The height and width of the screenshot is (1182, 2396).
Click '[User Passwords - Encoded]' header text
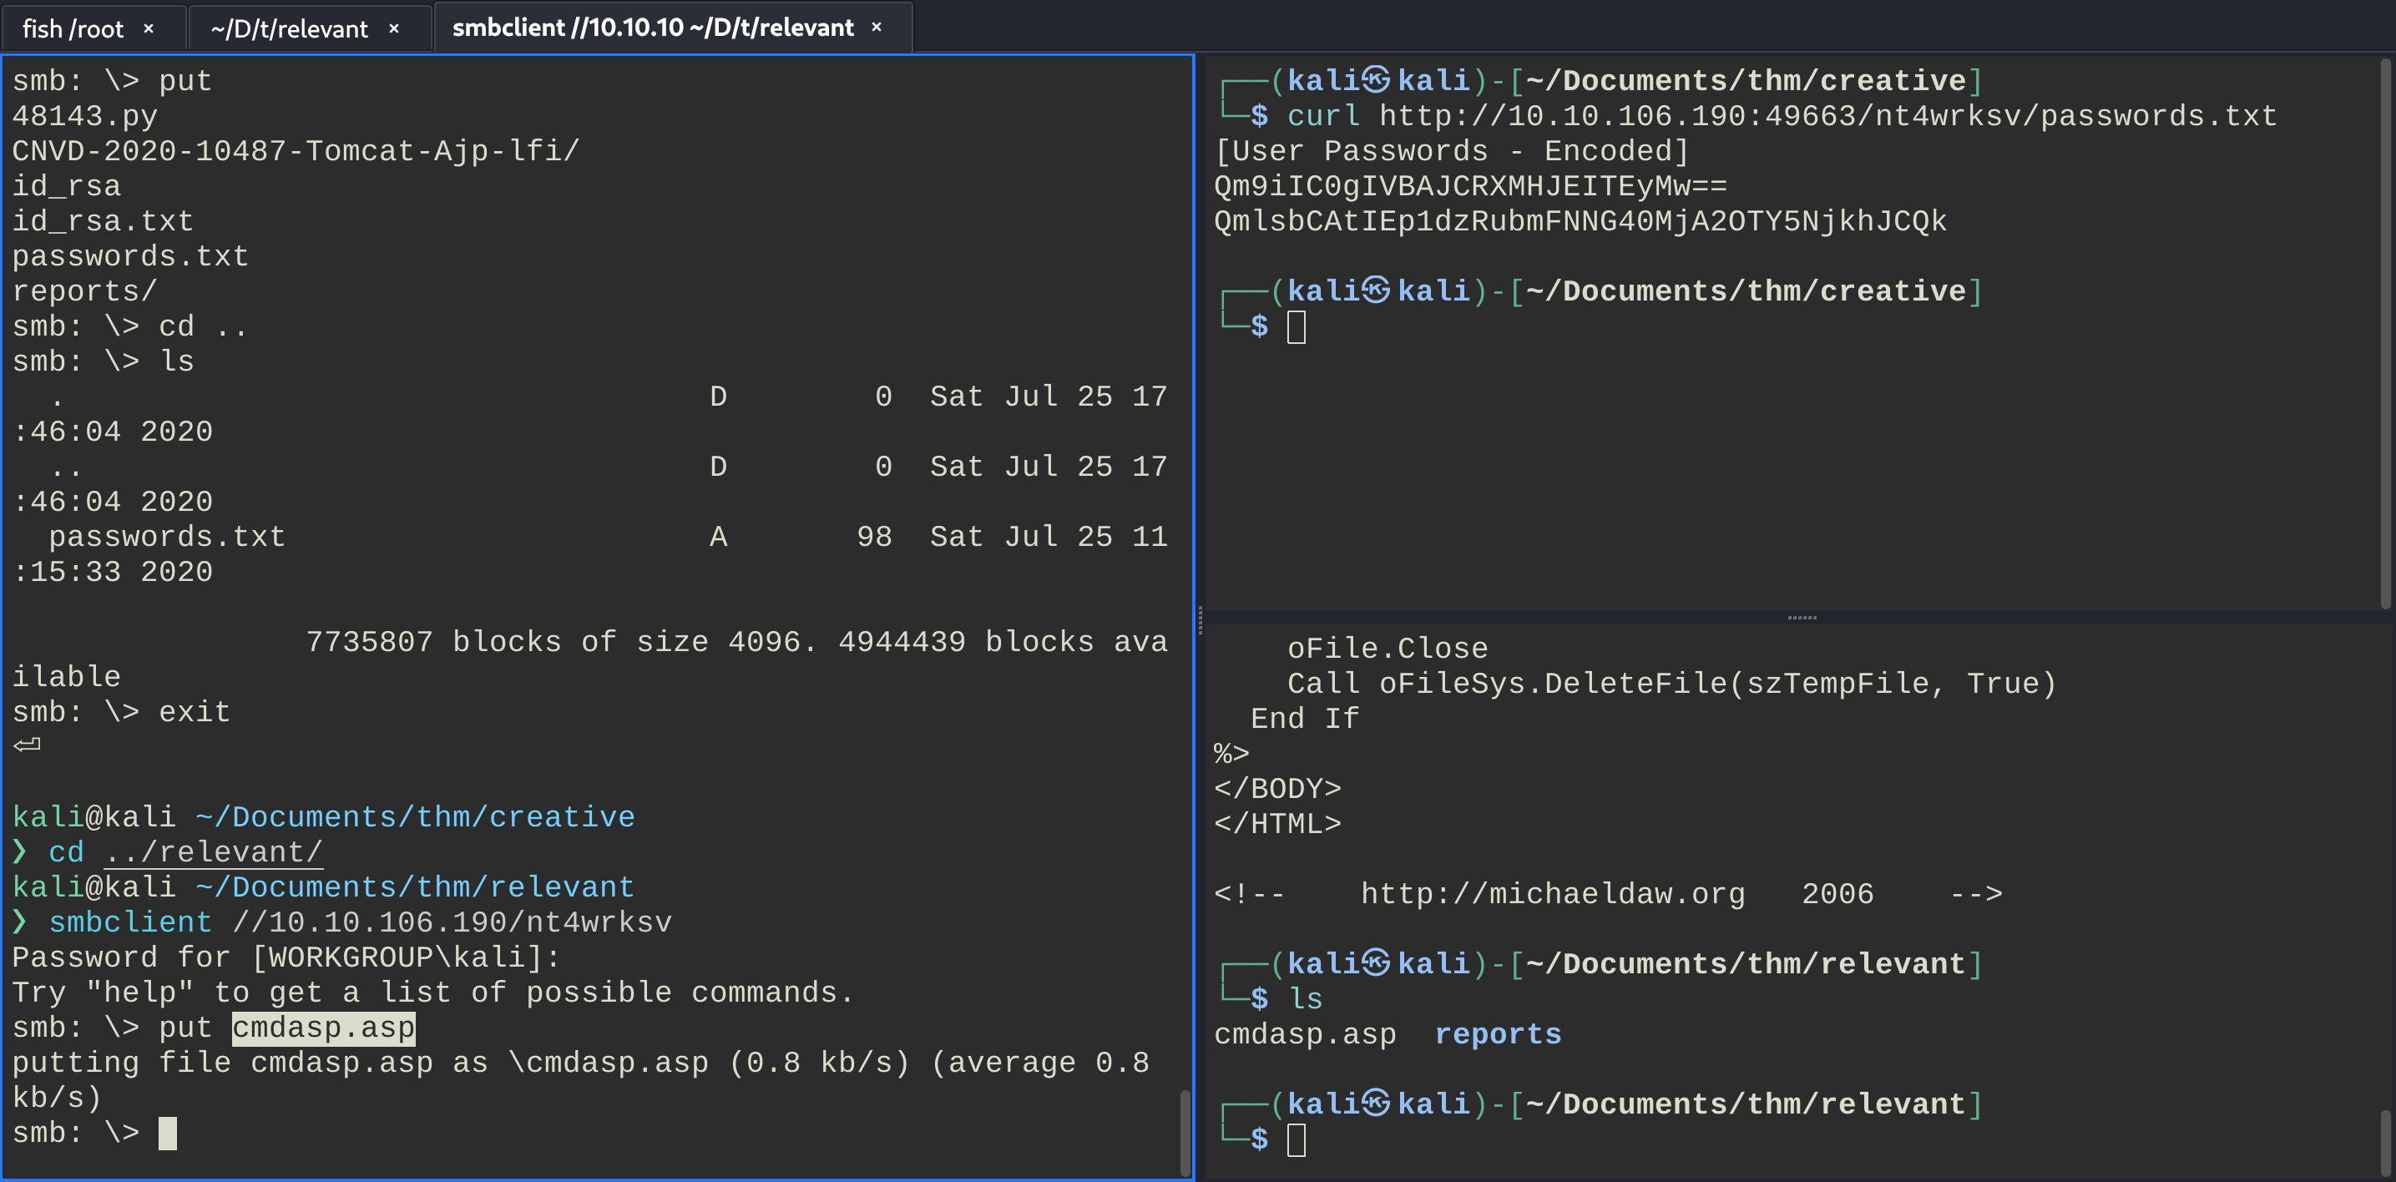[x=1452, y=150]
